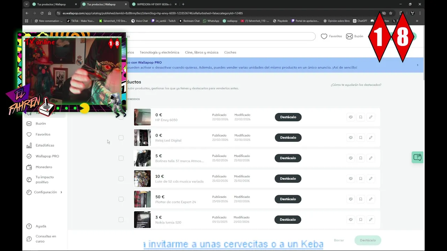Screen dimensions: 447x251
Task: Open Tecnología y electrónica category
Action: [159, 52]
